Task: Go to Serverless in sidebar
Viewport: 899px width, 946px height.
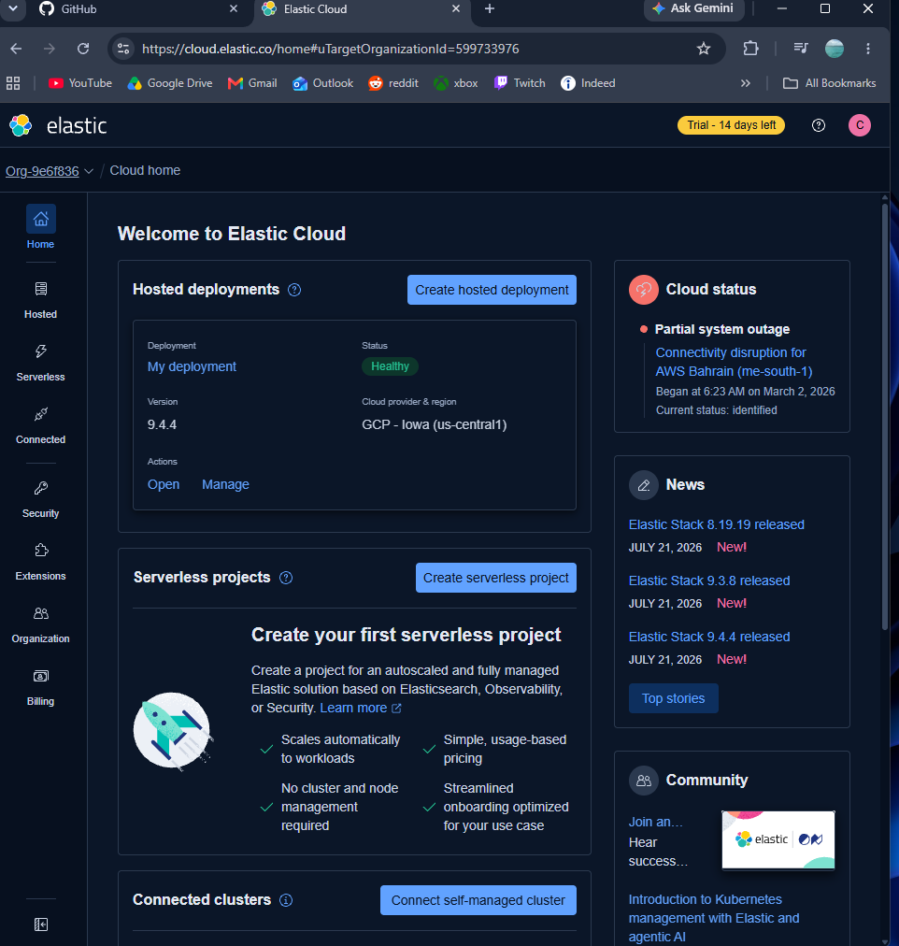Action: click(40, 363)
